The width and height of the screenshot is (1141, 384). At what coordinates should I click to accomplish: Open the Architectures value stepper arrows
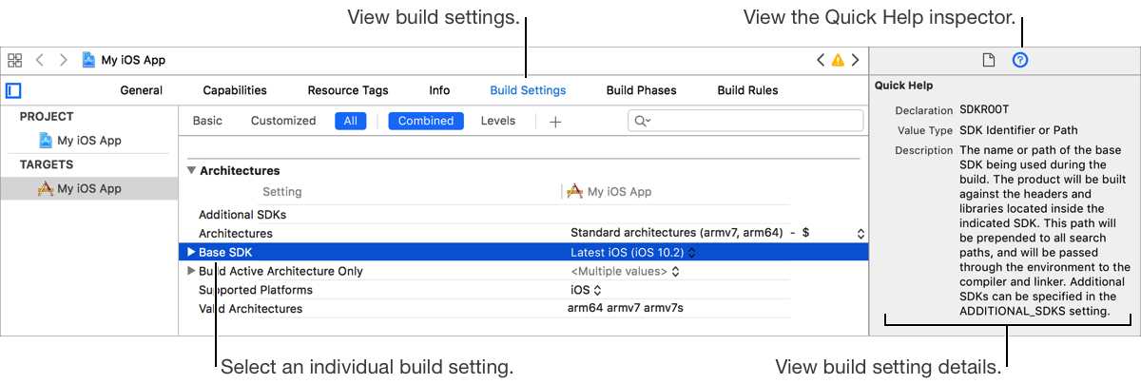tap(861, 233)
